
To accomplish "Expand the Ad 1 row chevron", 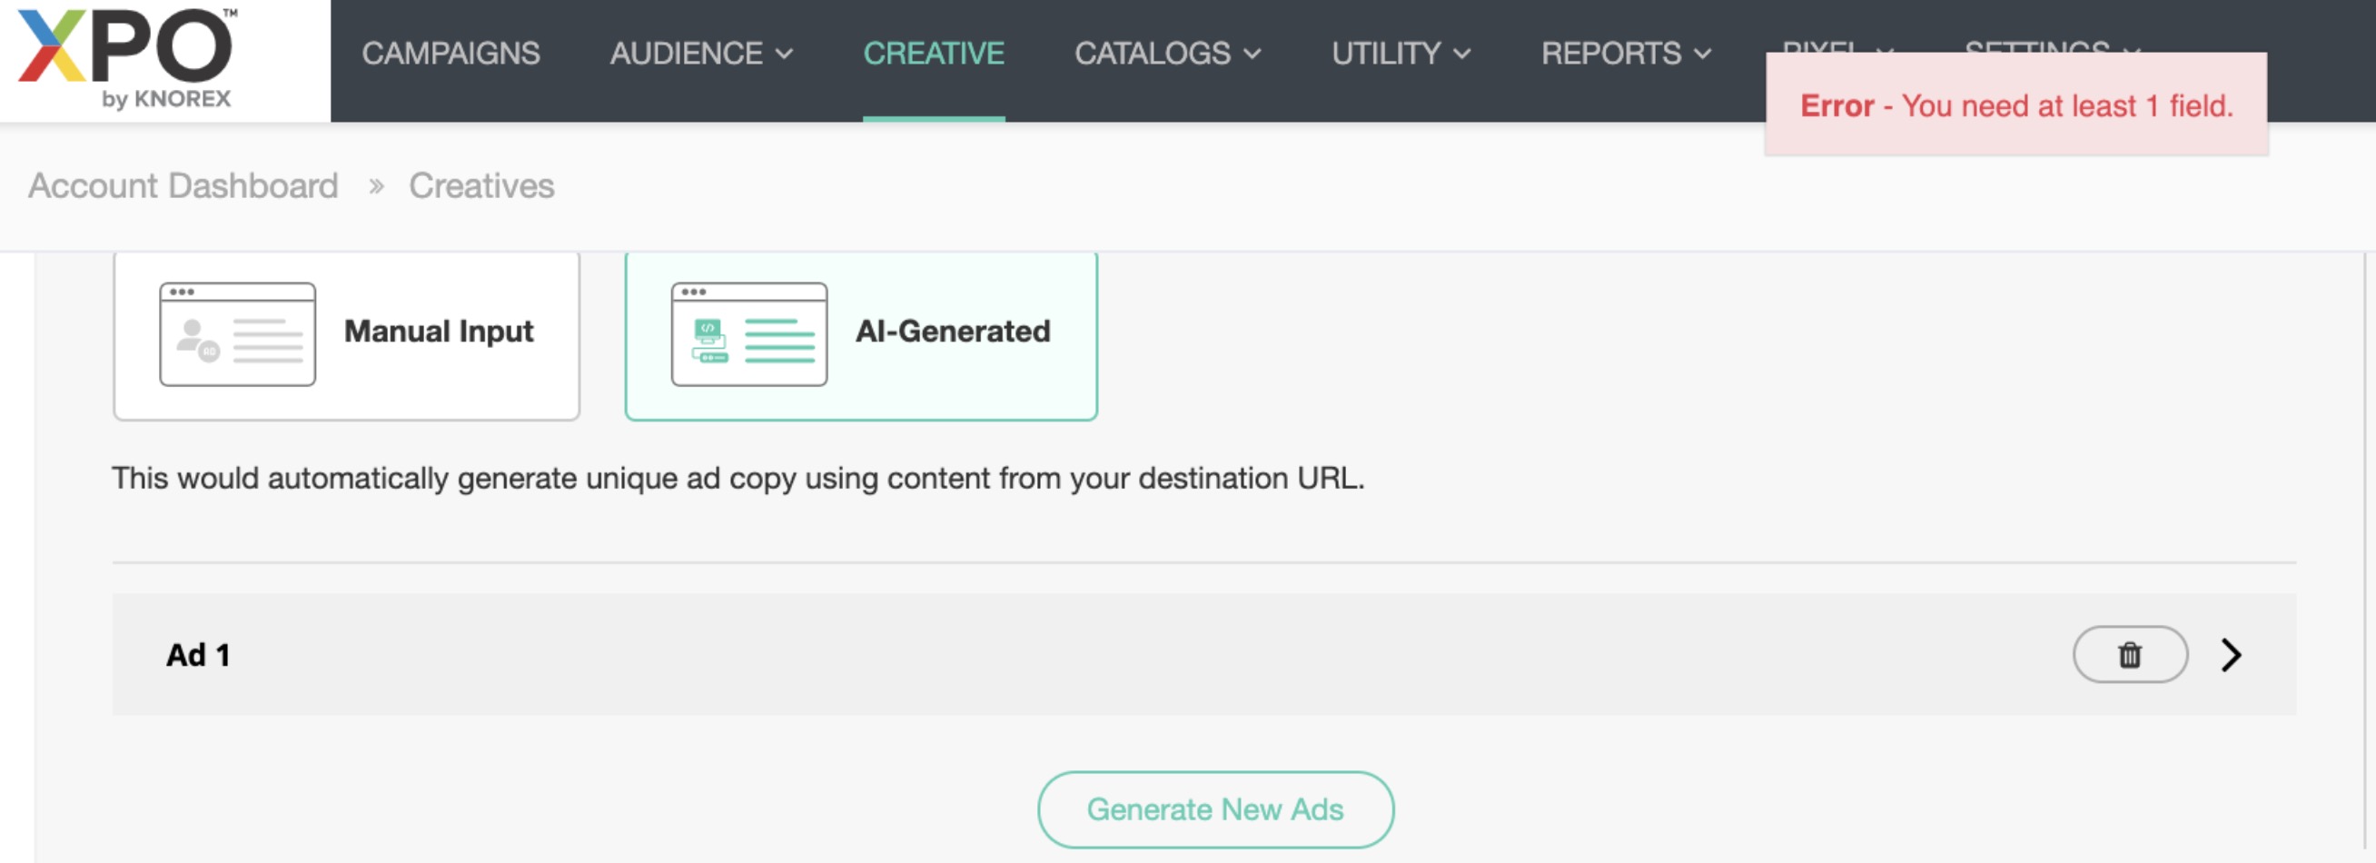I will 2231,654.
